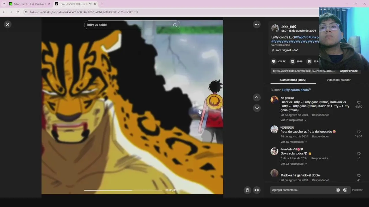Close the TikTok browser tab

(x=95, y=4)
